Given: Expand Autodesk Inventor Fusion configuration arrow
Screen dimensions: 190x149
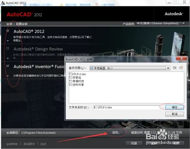Looking at the screenshot, I should click(x=8, y=76).
